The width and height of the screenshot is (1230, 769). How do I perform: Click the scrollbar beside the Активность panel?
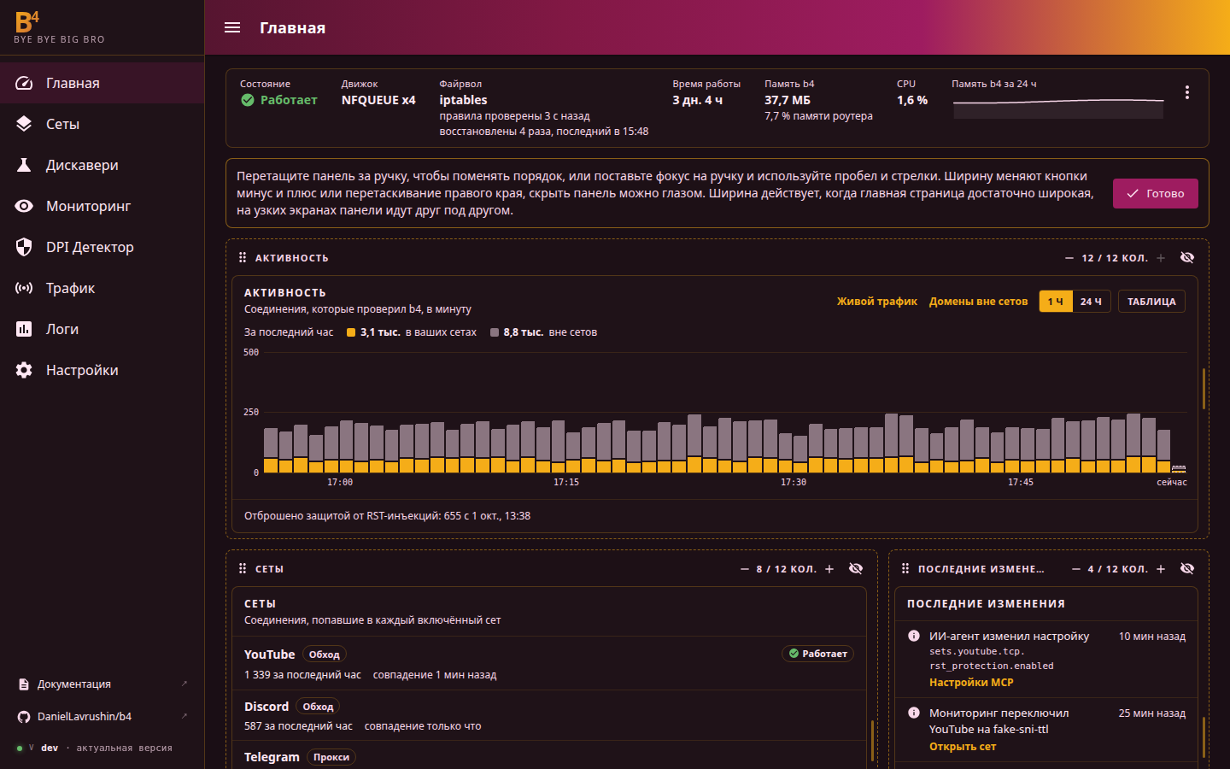coord(1204,389)
